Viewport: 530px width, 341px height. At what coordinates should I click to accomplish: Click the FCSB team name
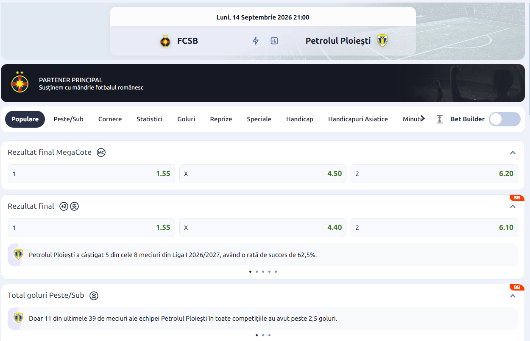[187, 41]
